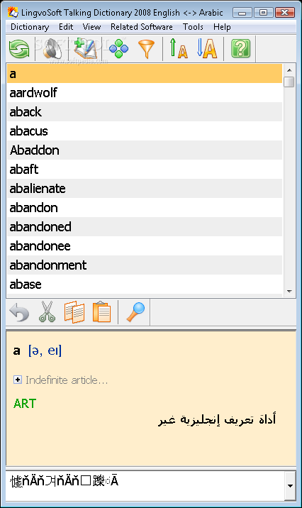Click the word list scroll down arrow

point(289,292)
